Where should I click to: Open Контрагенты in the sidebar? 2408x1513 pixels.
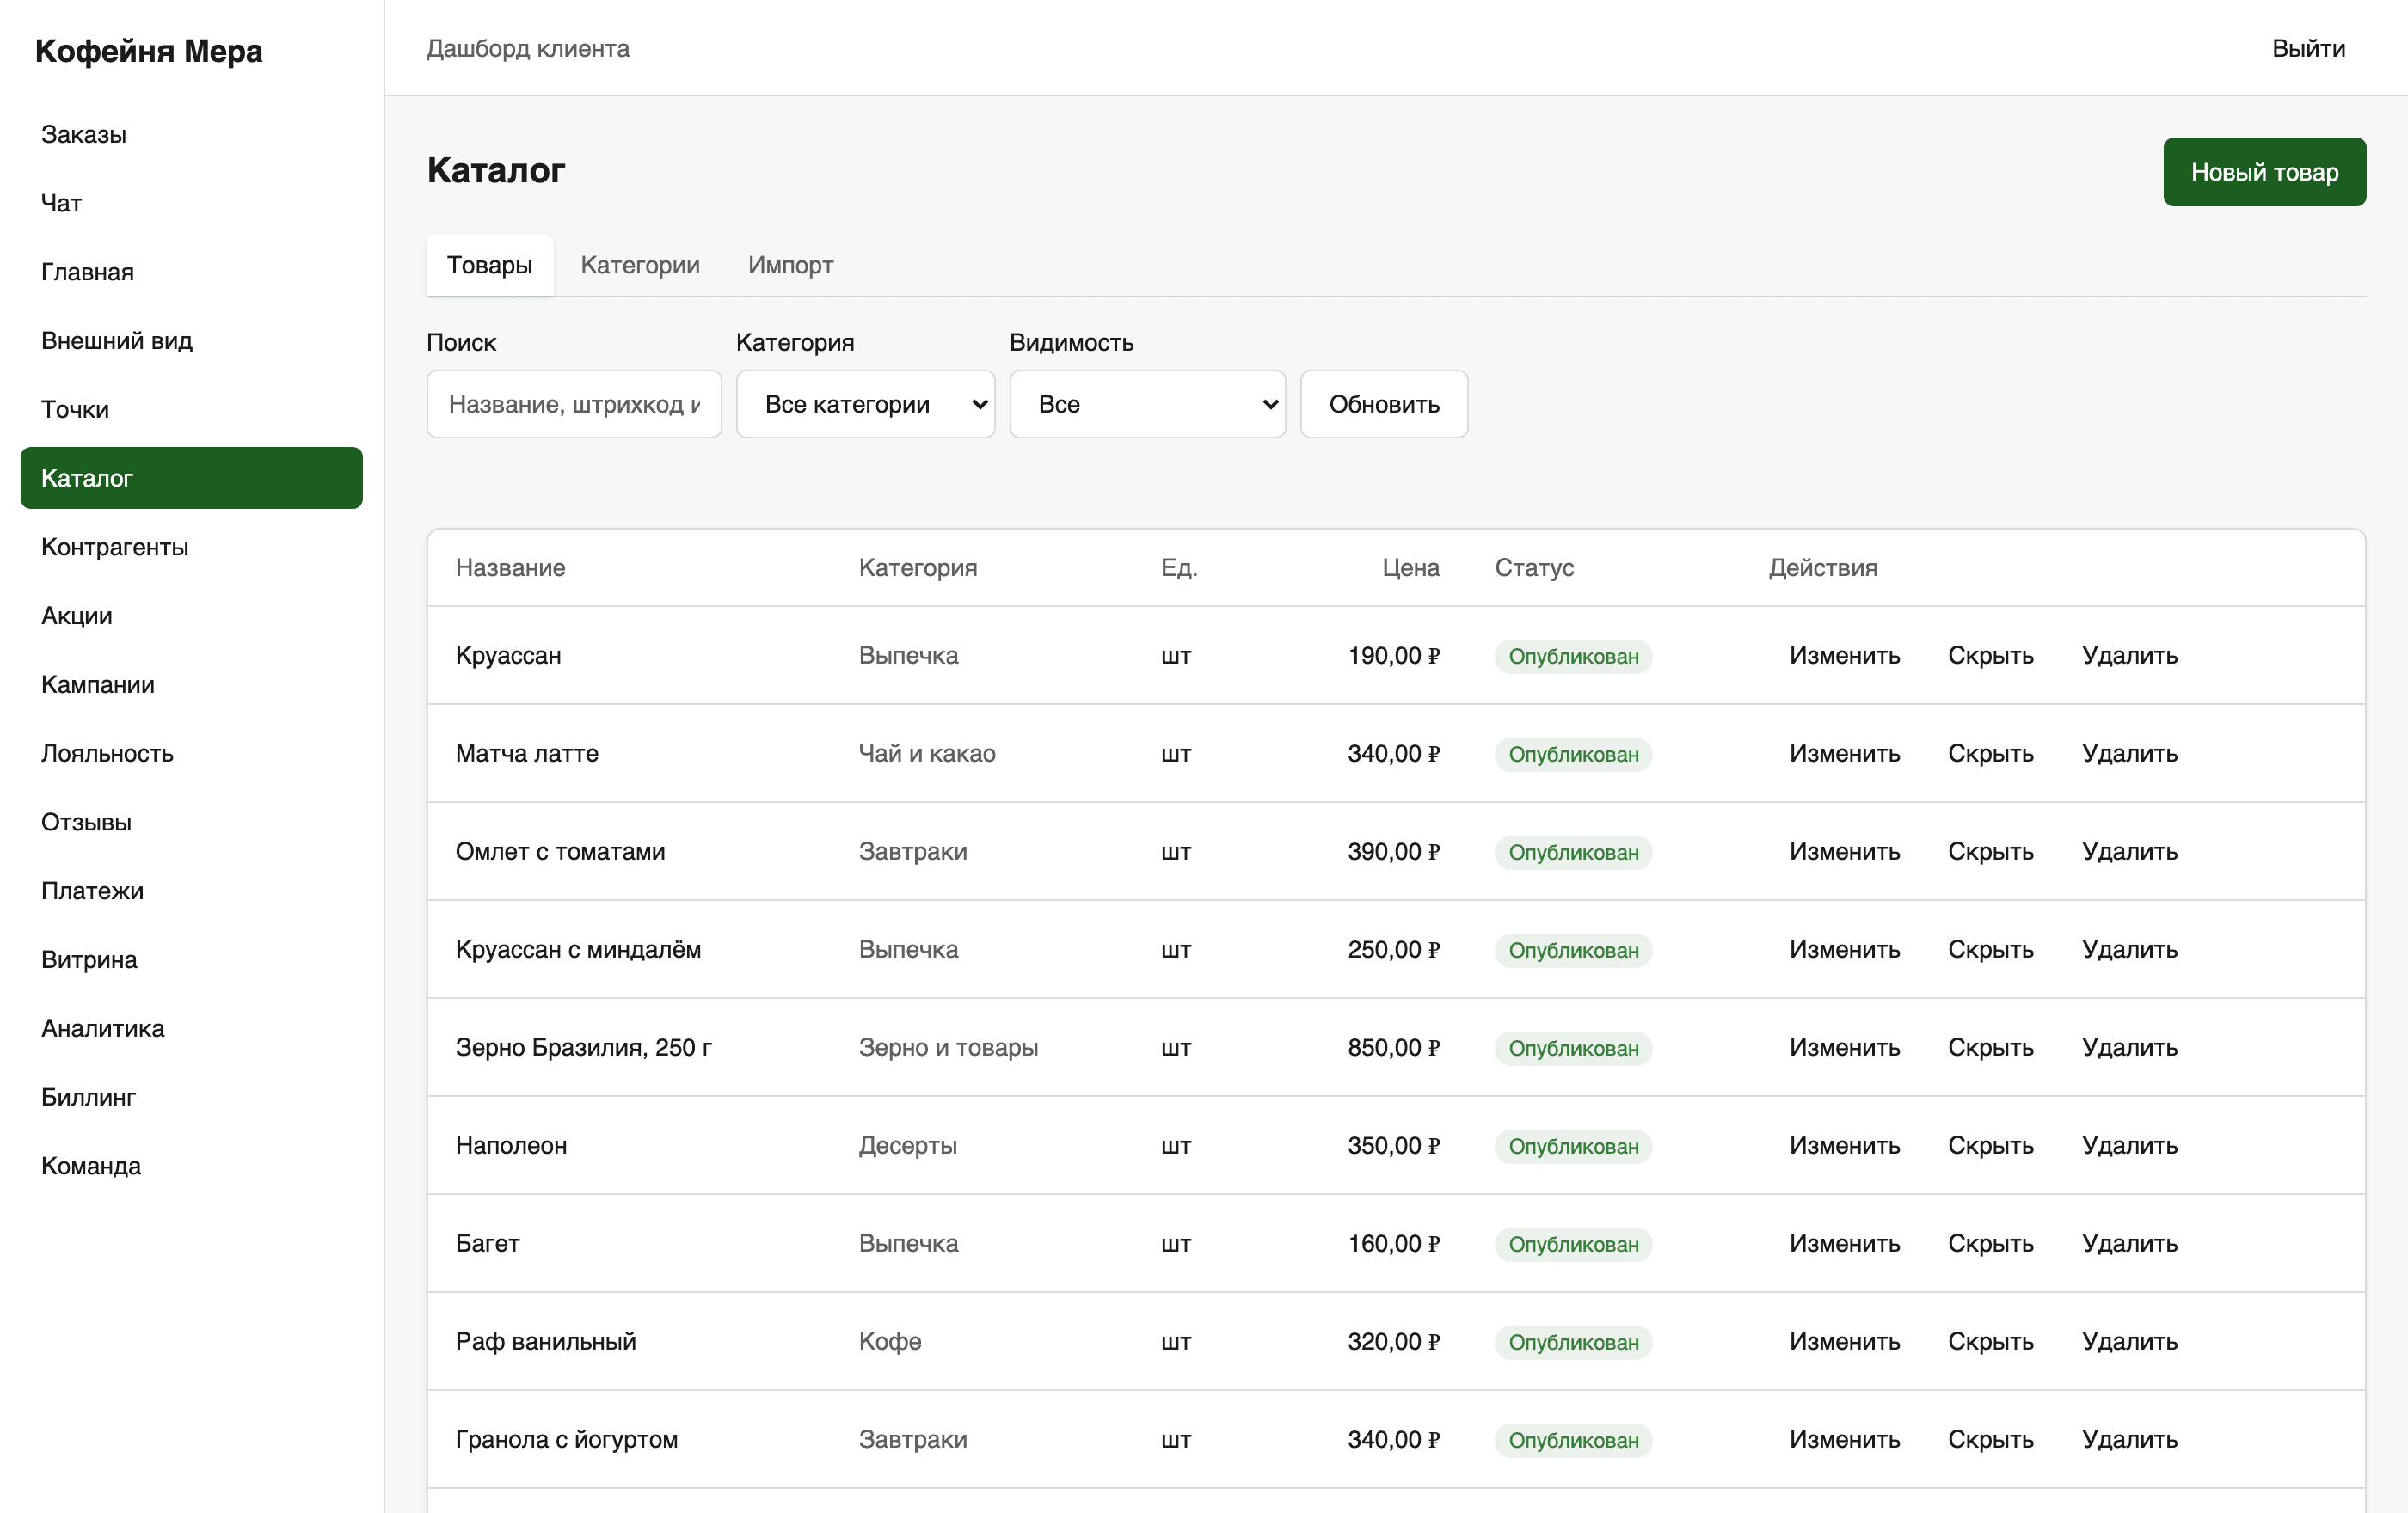pyautogui.click(x=191, y=547)
